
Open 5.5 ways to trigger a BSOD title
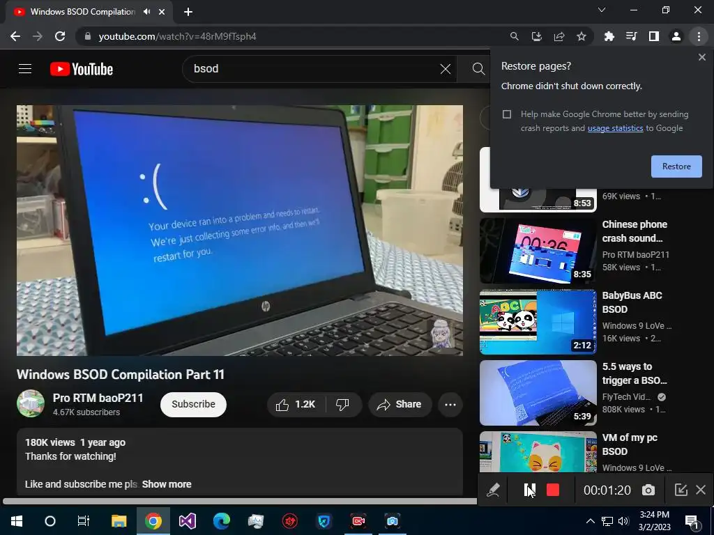[635, 373]
